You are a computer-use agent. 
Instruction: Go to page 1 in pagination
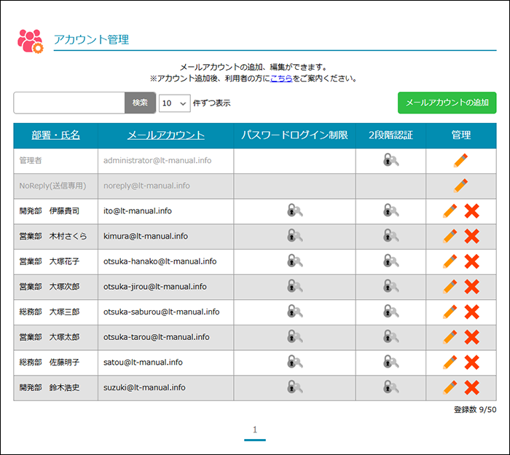point(255,430)
